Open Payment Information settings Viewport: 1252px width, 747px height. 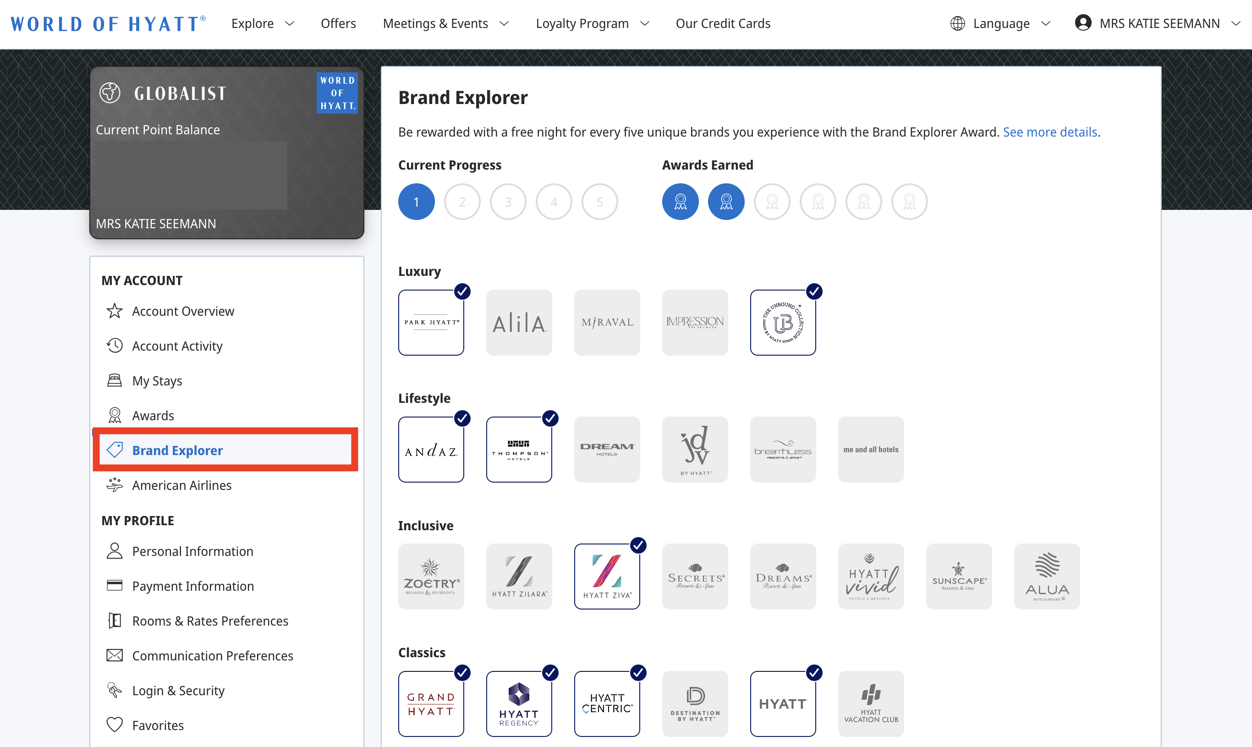[180, 586]
